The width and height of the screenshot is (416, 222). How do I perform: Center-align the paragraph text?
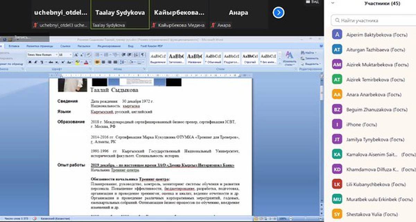coord(104,62)
